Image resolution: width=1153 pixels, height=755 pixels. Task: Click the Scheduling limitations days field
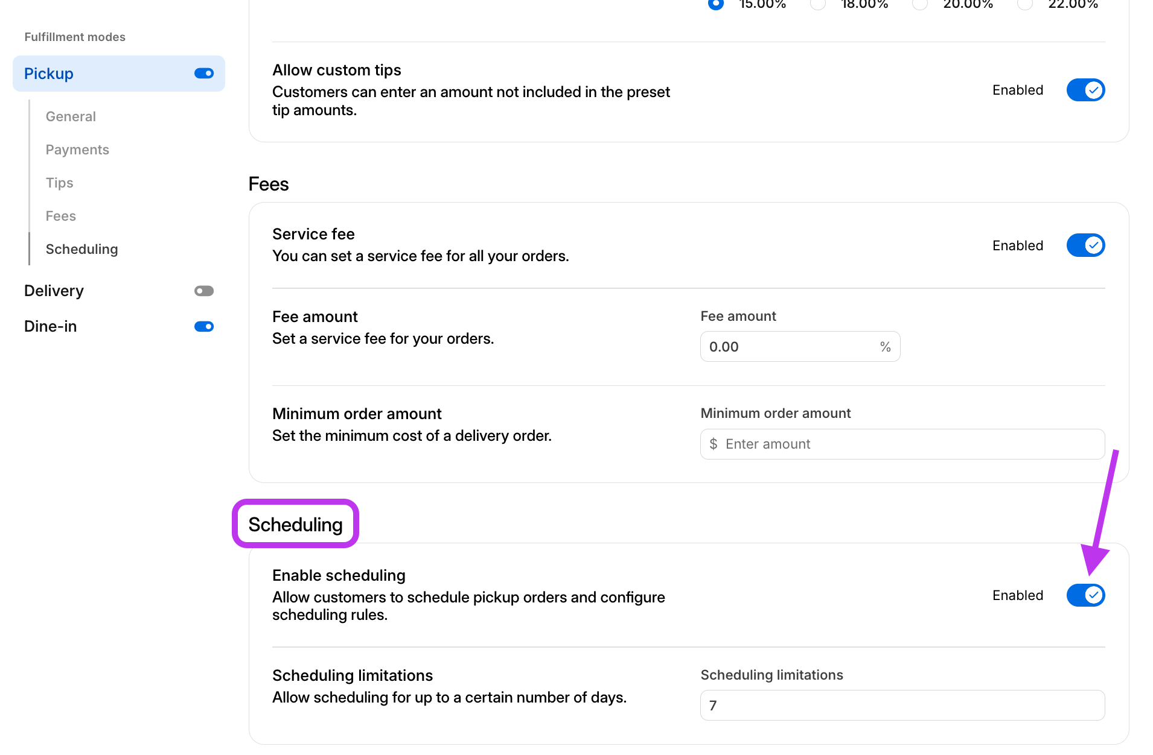click(x=902, y=706)
